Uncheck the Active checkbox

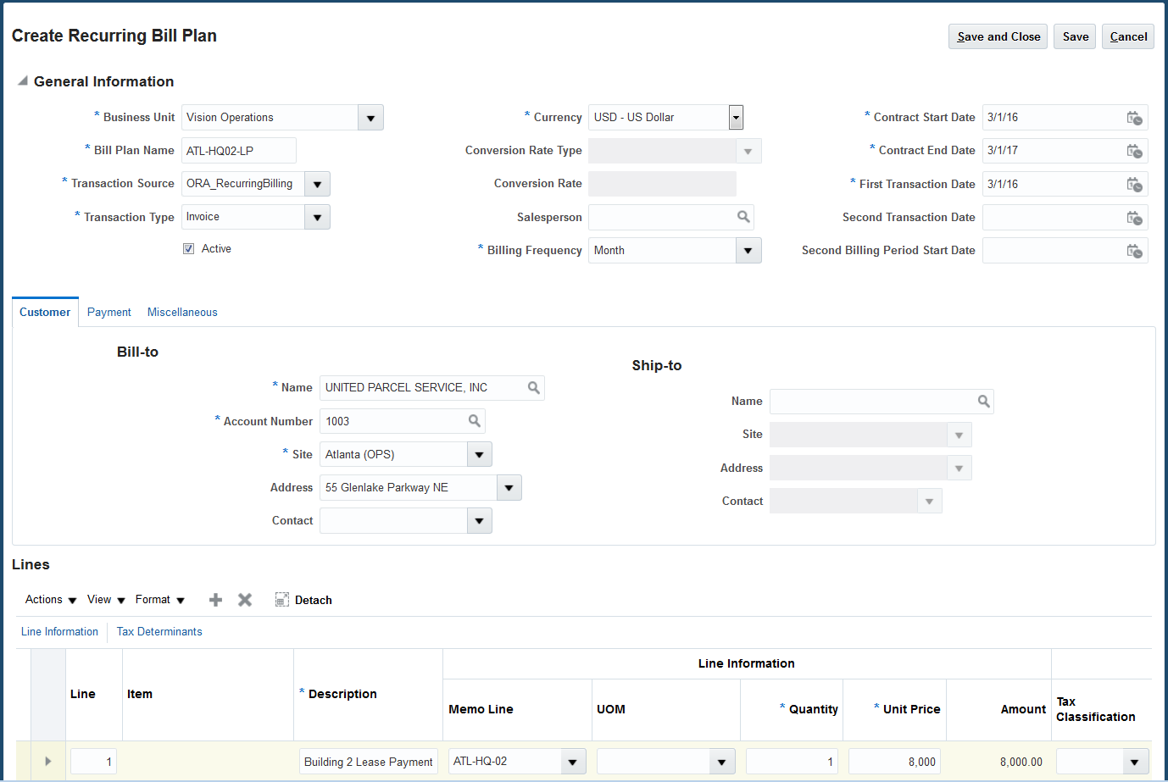(x=187, y=248)
